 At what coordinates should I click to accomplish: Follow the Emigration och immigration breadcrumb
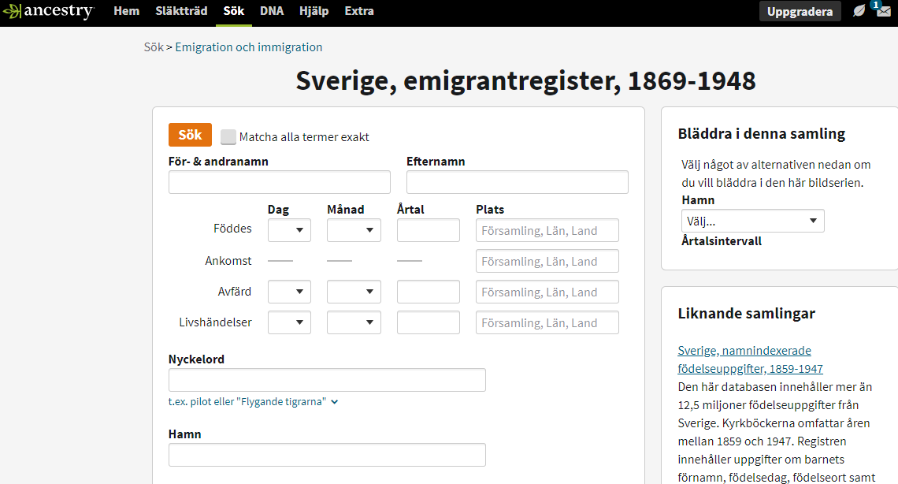click(248, 47)
